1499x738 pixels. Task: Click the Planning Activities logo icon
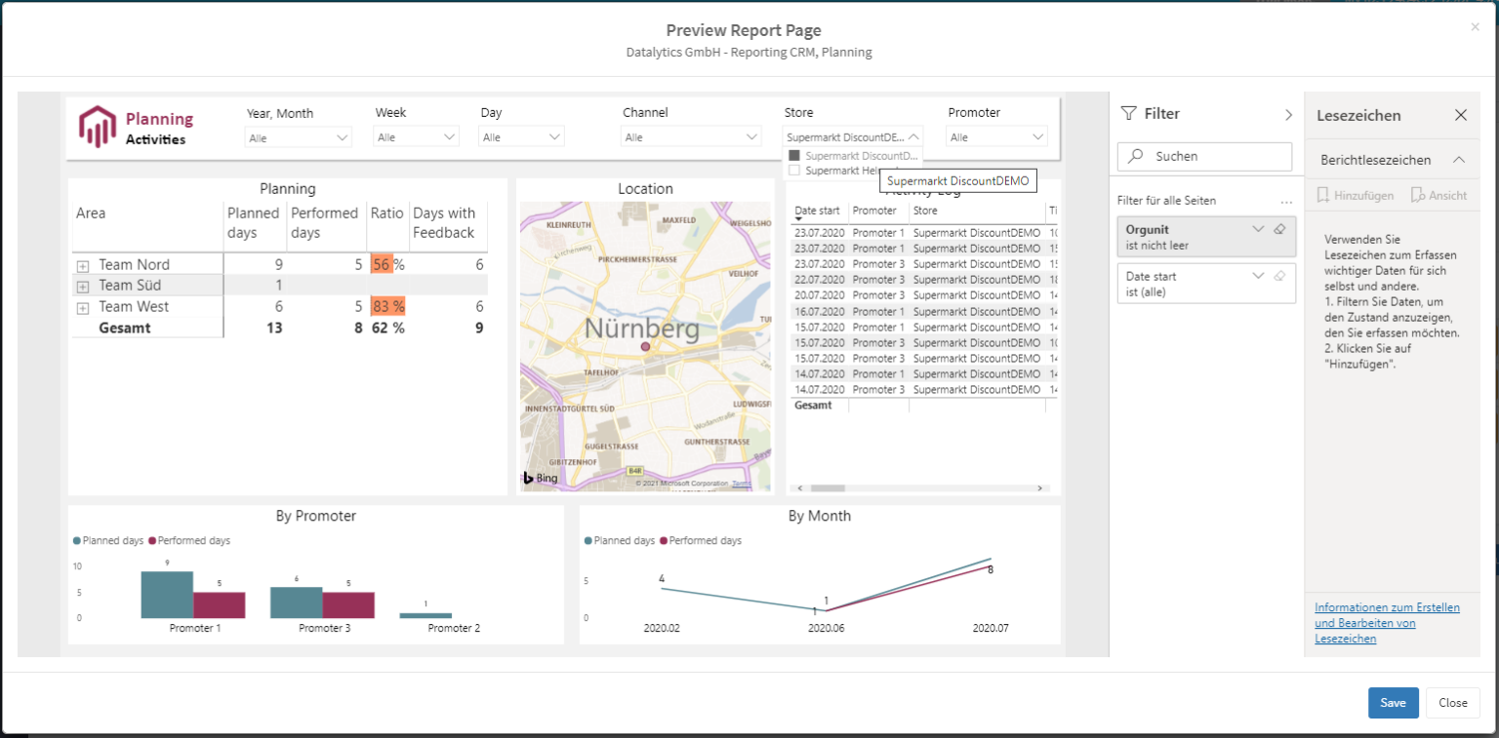(x=99, y=125)
